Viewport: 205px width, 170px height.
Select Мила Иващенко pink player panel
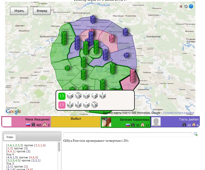click(26, 122)
